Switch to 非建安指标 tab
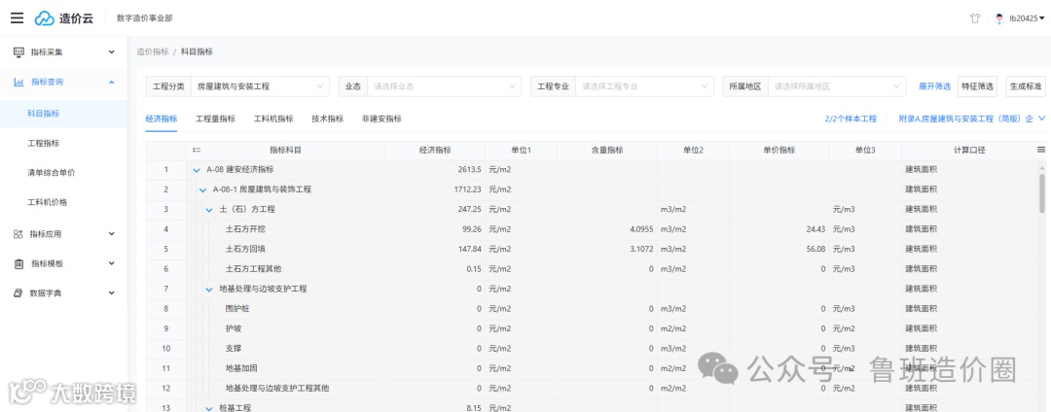Screen dimensions: 1051x412 pos(381,120)
